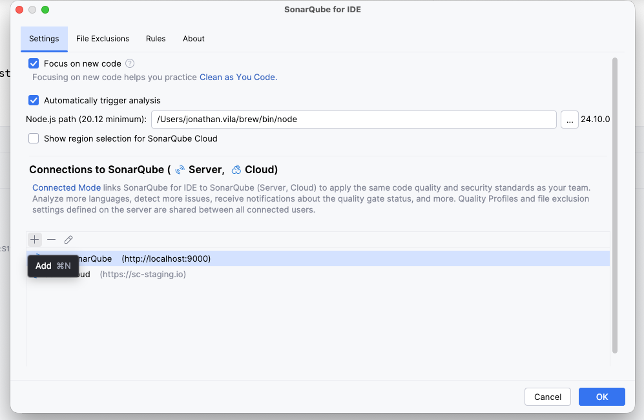This screenshot has height=420, width=644.
Task: Click the Cloud icon in the Connections heading
Action: click(x=236, y=170)
